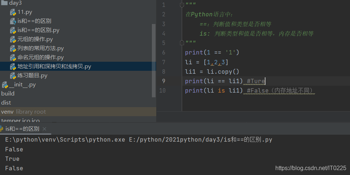350x175 pixels.
Task: Click the Python icon beside 命名元组的操作.py
Action: (13, 58)
